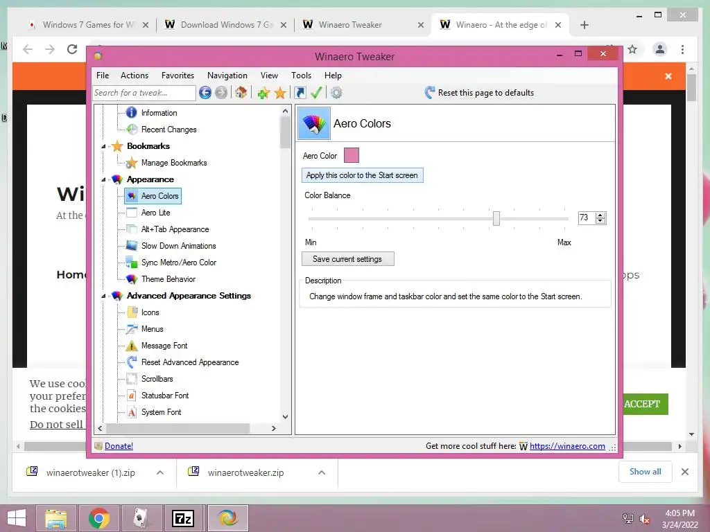Open settings with the gear toolbar icon
The image size is (710, 532).
point(336,93)
